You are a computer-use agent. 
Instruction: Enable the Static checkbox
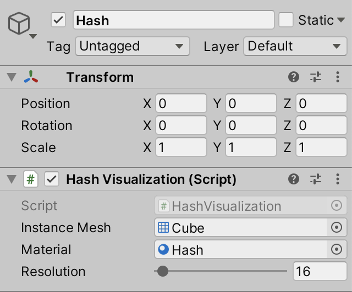[x=286, y=20]
